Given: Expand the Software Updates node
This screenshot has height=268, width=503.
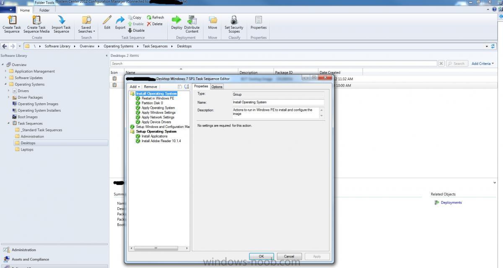Looking at the screenshot, I should (x=6, y=78).
